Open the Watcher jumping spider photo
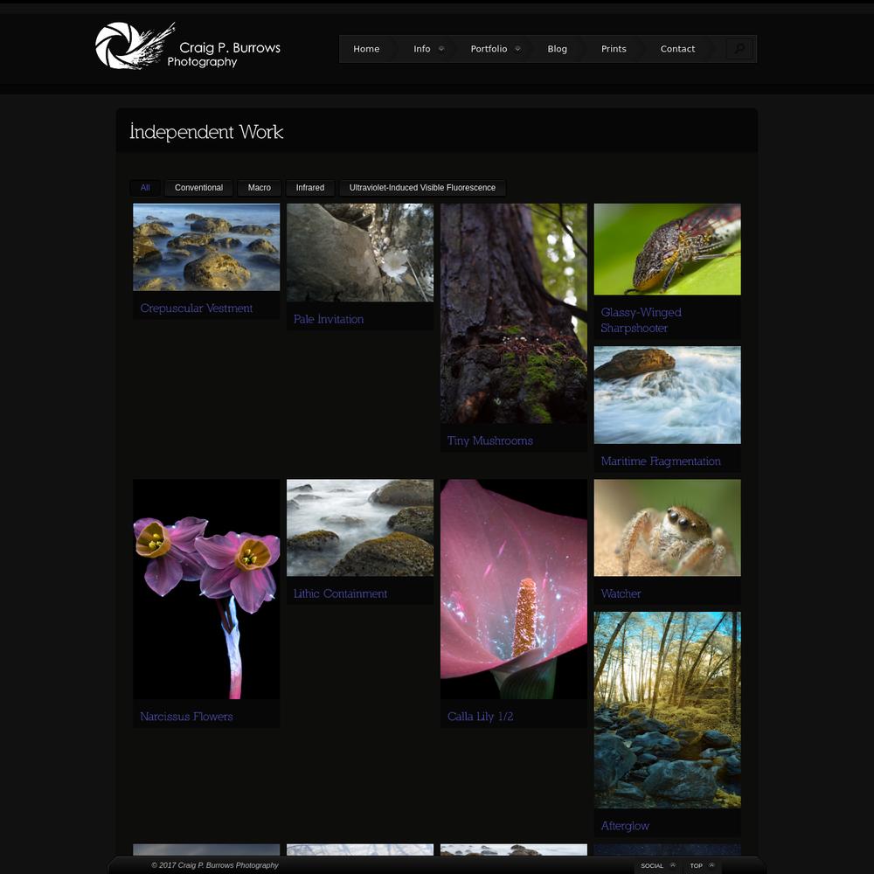Image resolution: width=874 pixels, height=874 pixels. coord(667,528)
